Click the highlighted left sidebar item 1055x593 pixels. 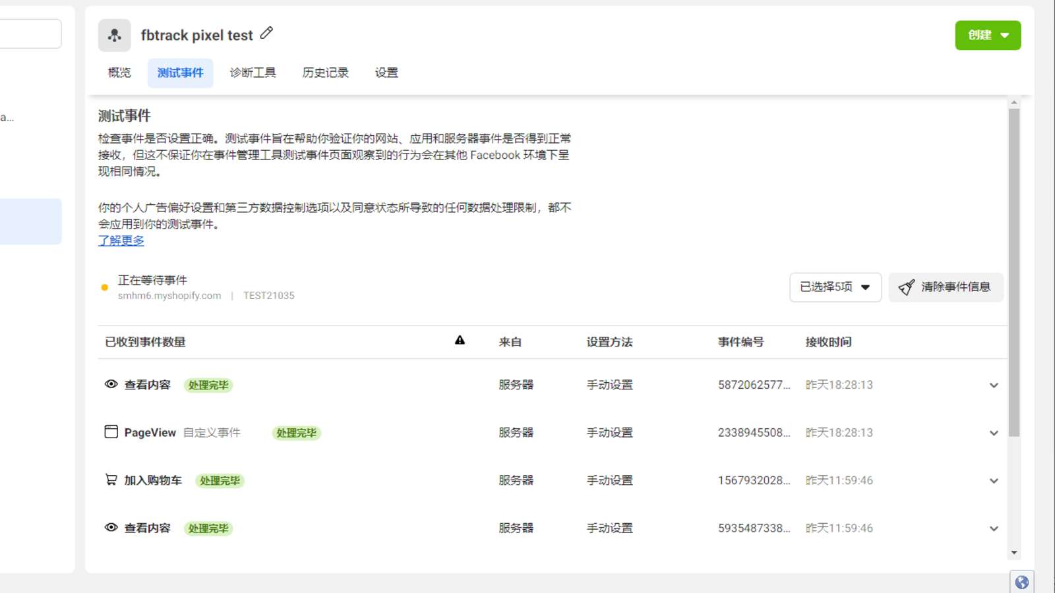pyautogui.click(x=30, y=221)
